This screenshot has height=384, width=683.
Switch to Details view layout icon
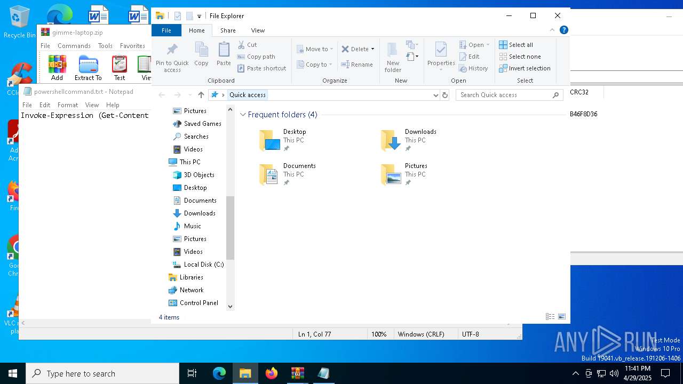point(550,317)
